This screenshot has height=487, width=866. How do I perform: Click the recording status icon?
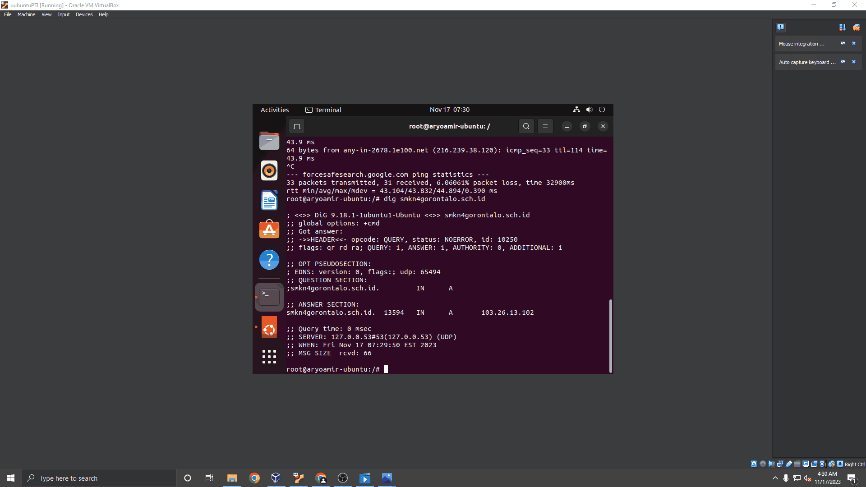[814, 464]
